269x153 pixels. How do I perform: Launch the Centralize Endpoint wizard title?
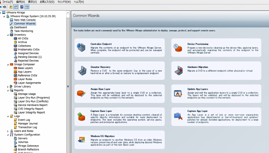click(x=101, y=44)
